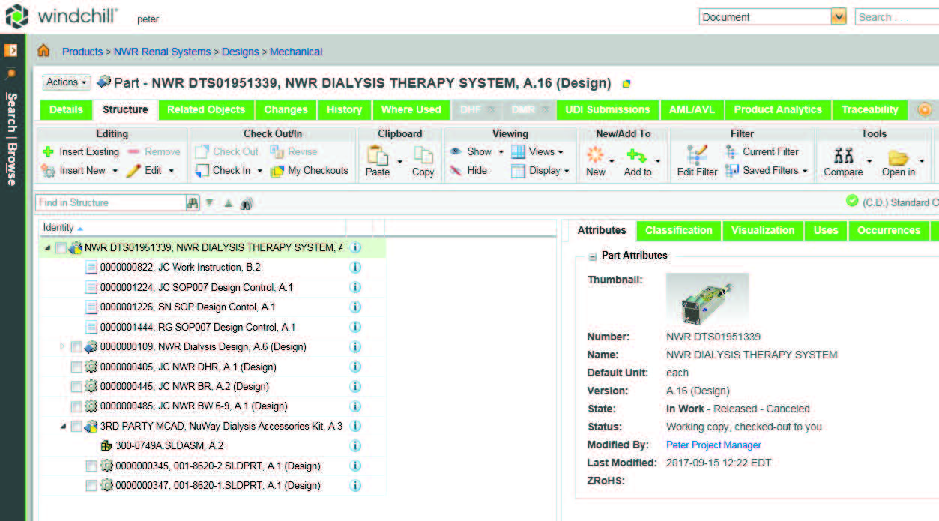
Task: Open the Peter Project Manager link
Action: click(x=713, y=445)
